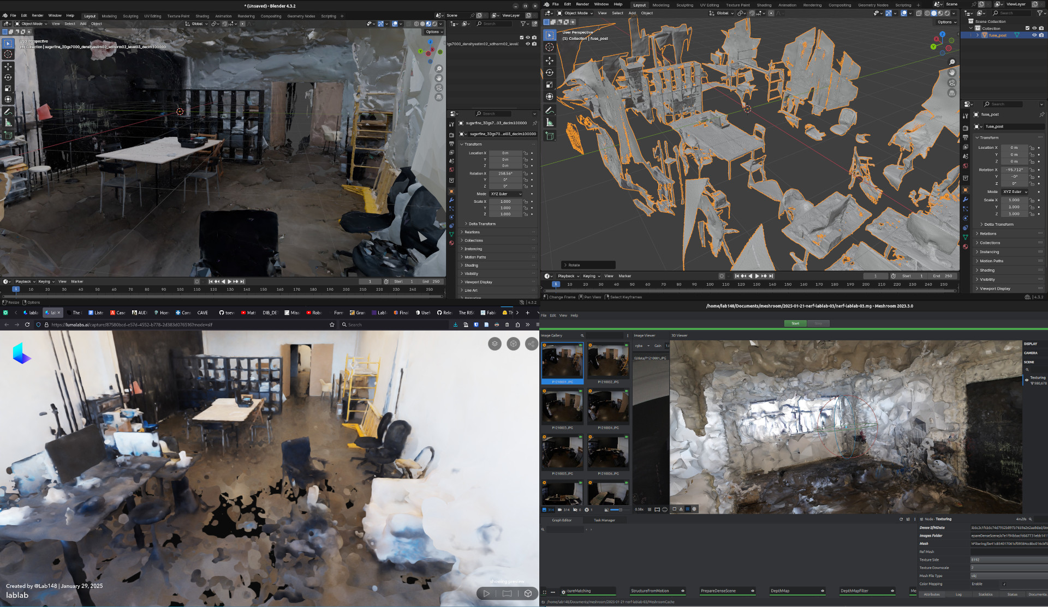Open Firefox downloads panel icon

[x=455, y=324]
